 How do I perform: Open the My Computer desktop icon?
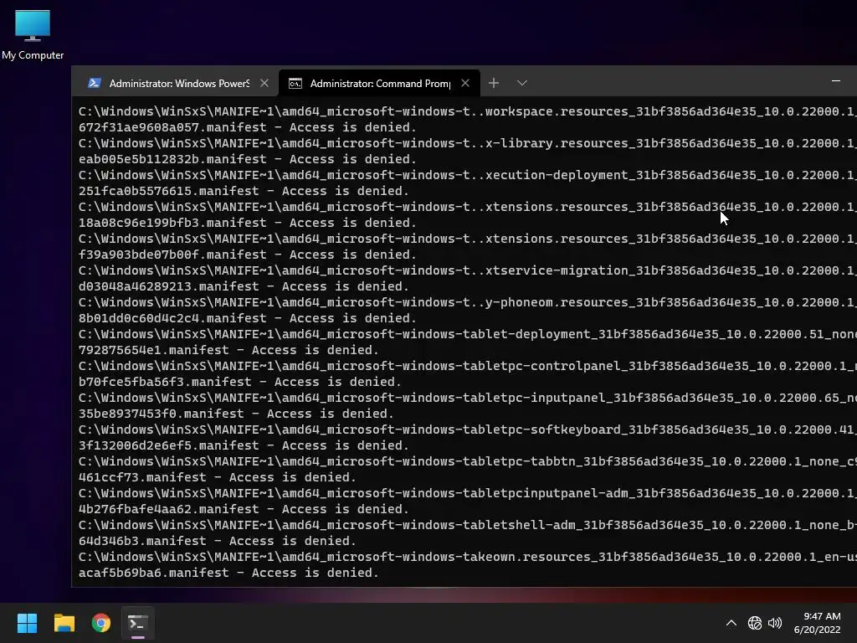point(33,34)
